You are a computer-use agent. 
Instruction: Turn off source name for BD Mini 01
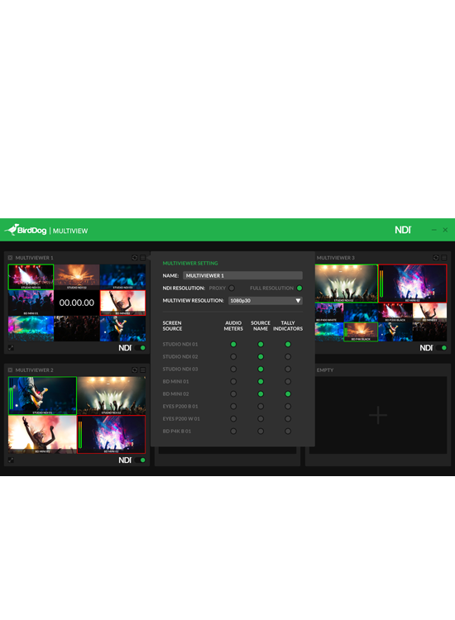(x=261, y=382)
